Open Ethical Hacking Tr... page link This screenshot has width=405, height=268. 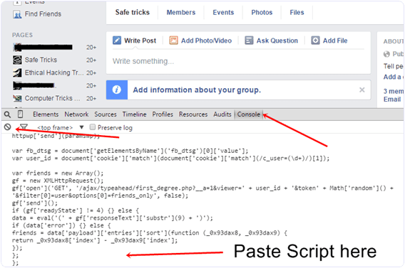pos(54,73)
